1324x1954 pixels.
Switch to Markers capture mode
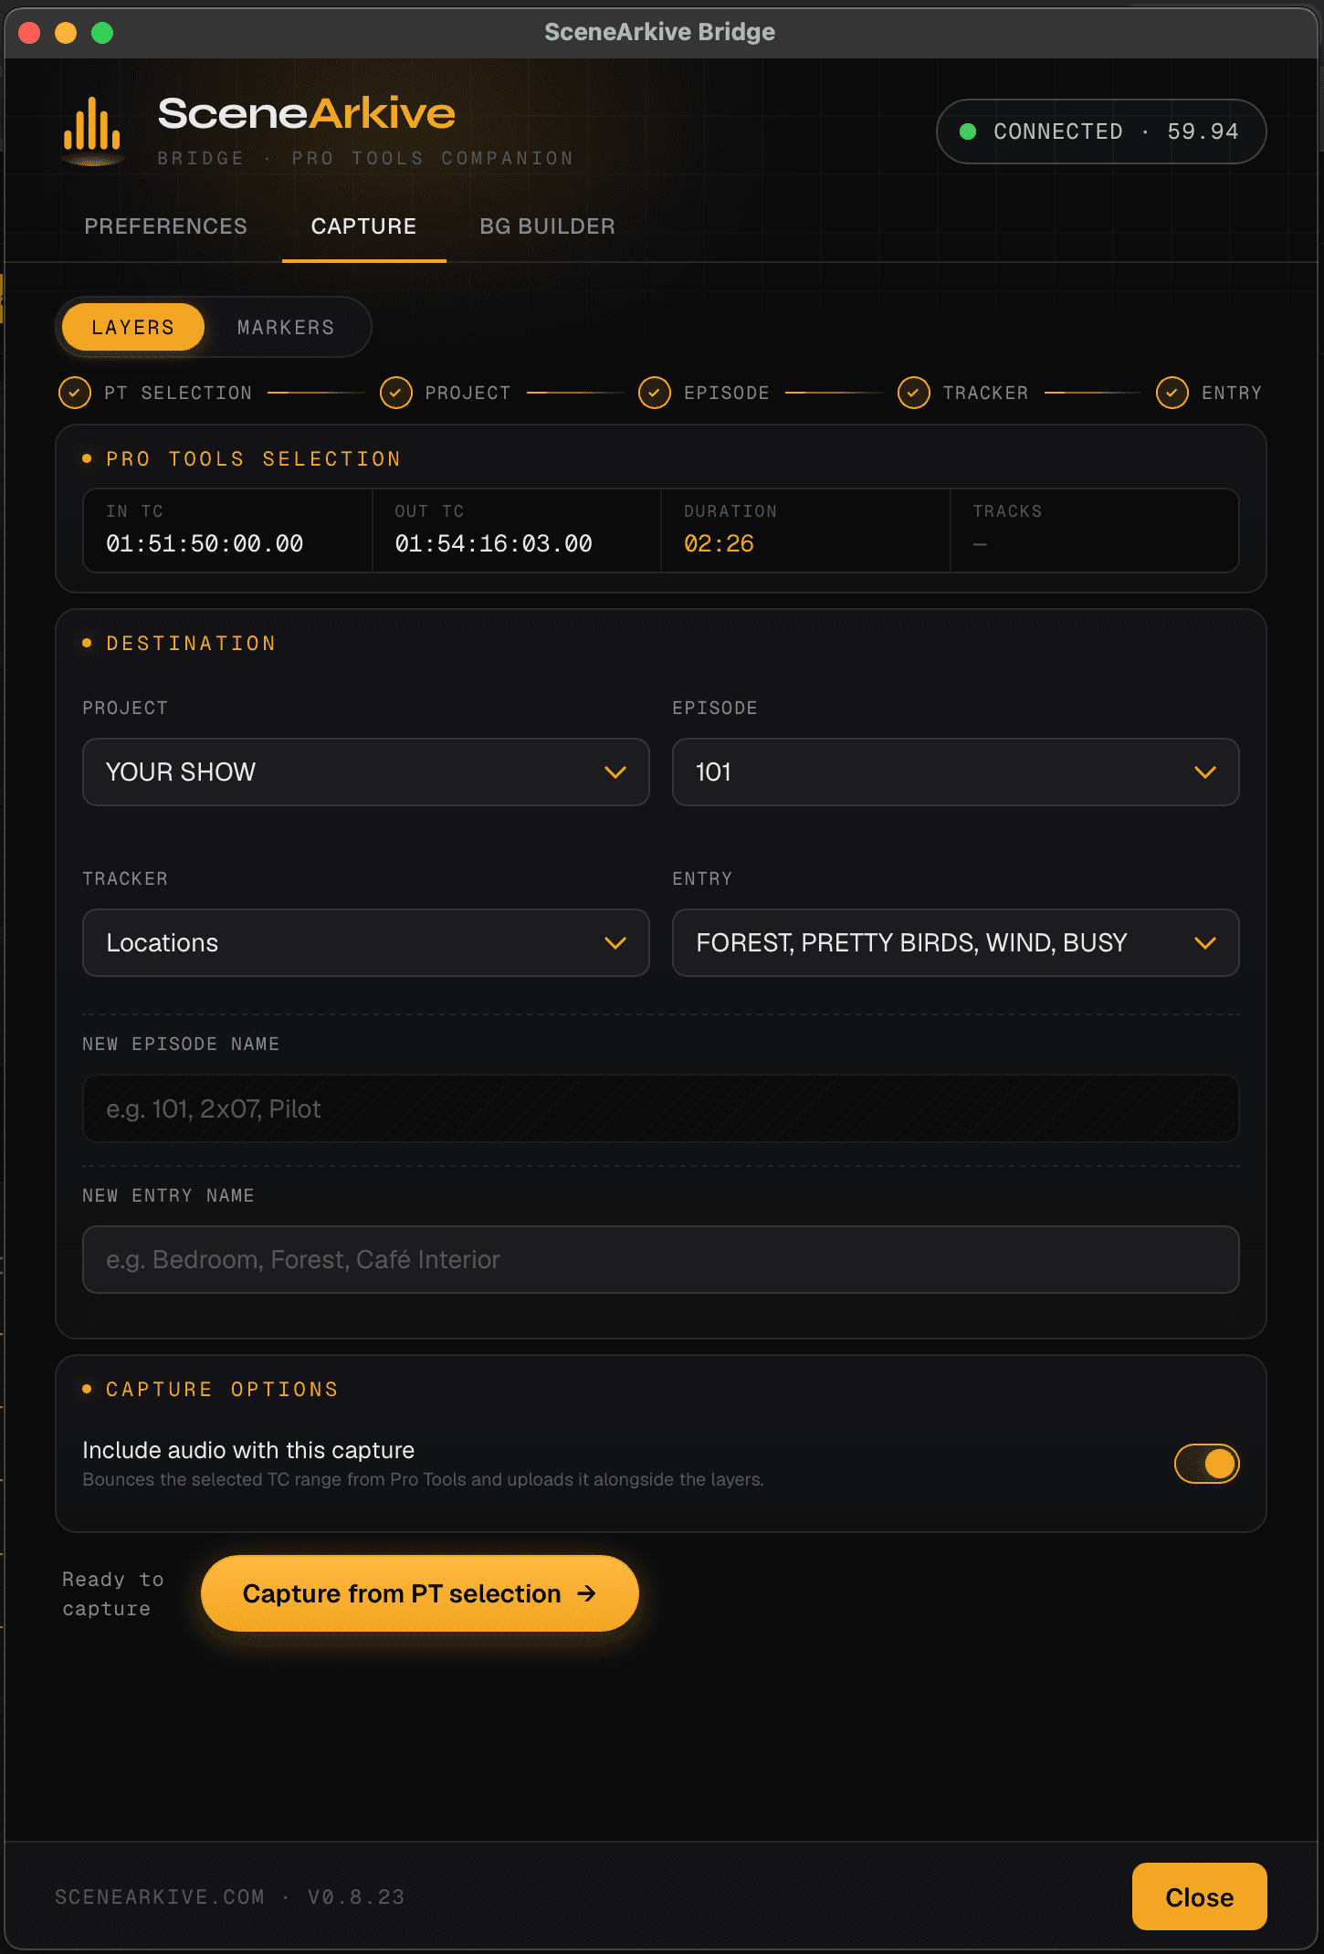tap(286, 327)
